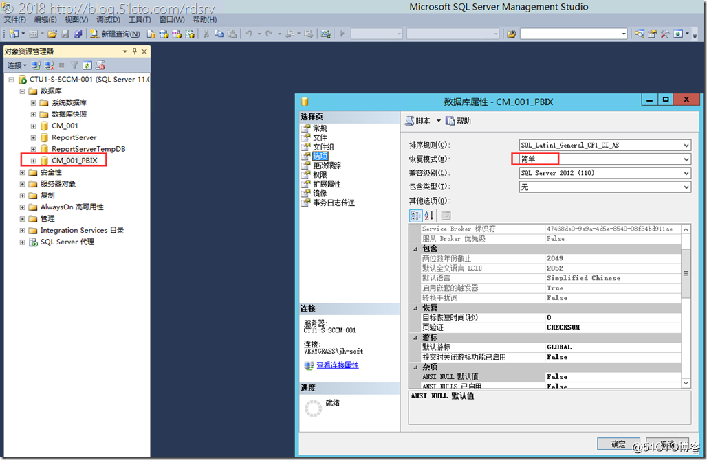
Task: Open the 窗口(W) menu
Action: (x=171, y=19)
